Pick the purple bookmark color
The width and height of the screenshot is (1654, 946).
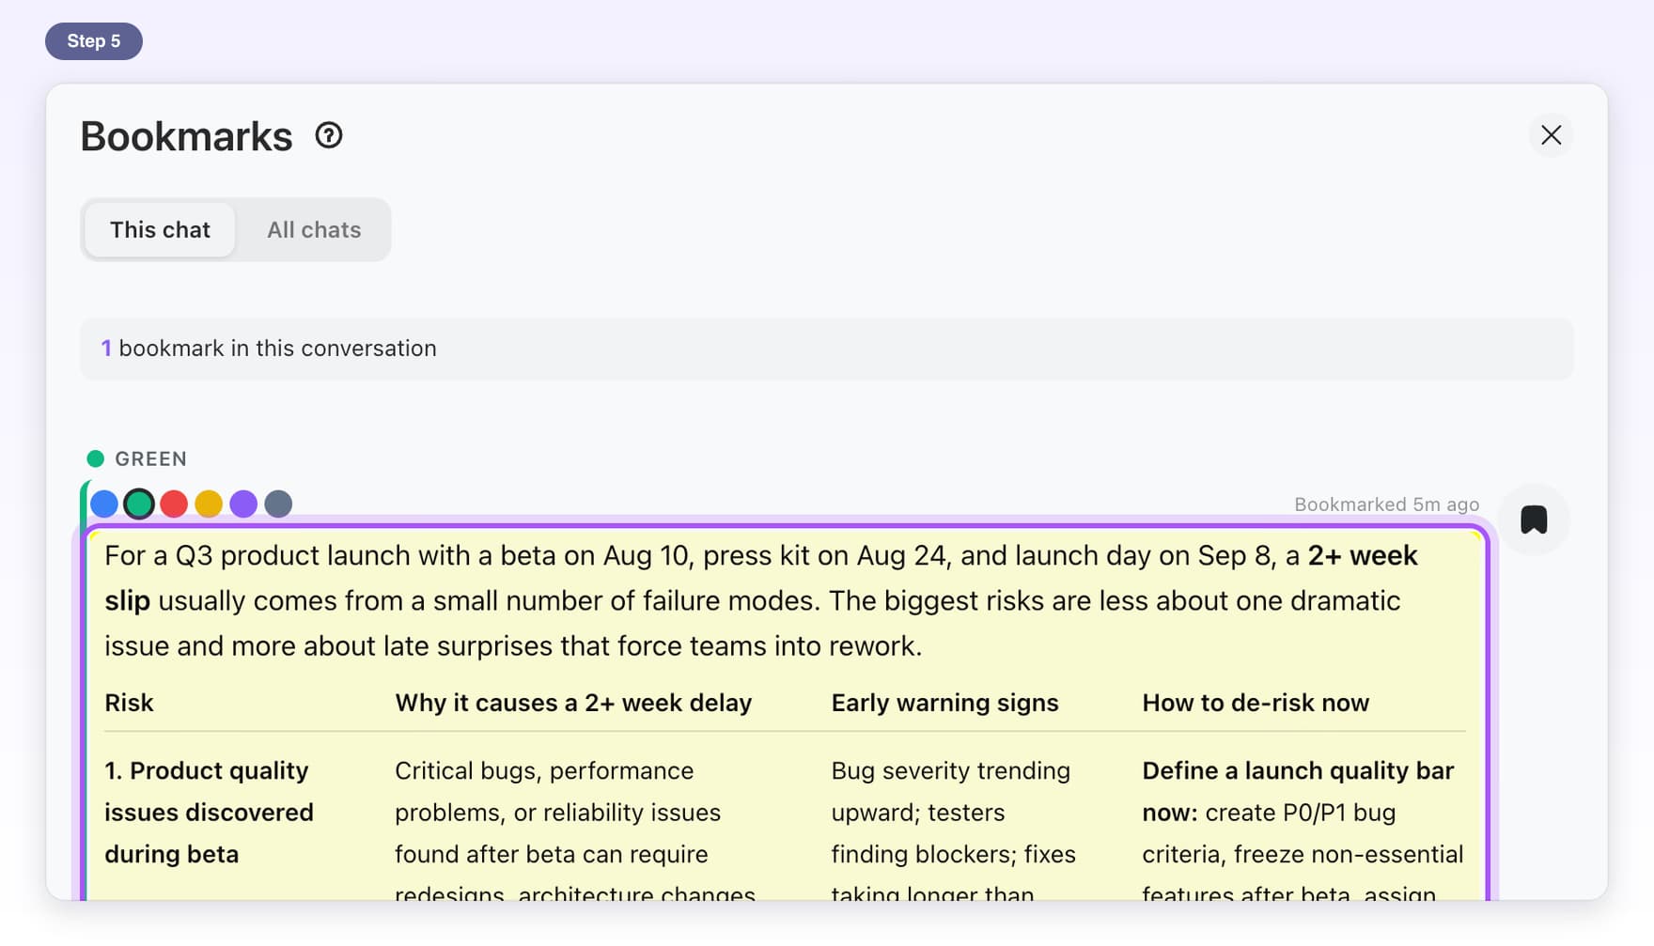tap(243, 504)
